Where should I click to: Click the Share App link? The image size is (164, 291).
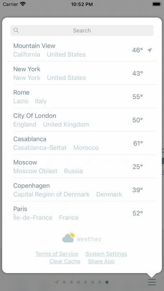click(x=101, y=261)
